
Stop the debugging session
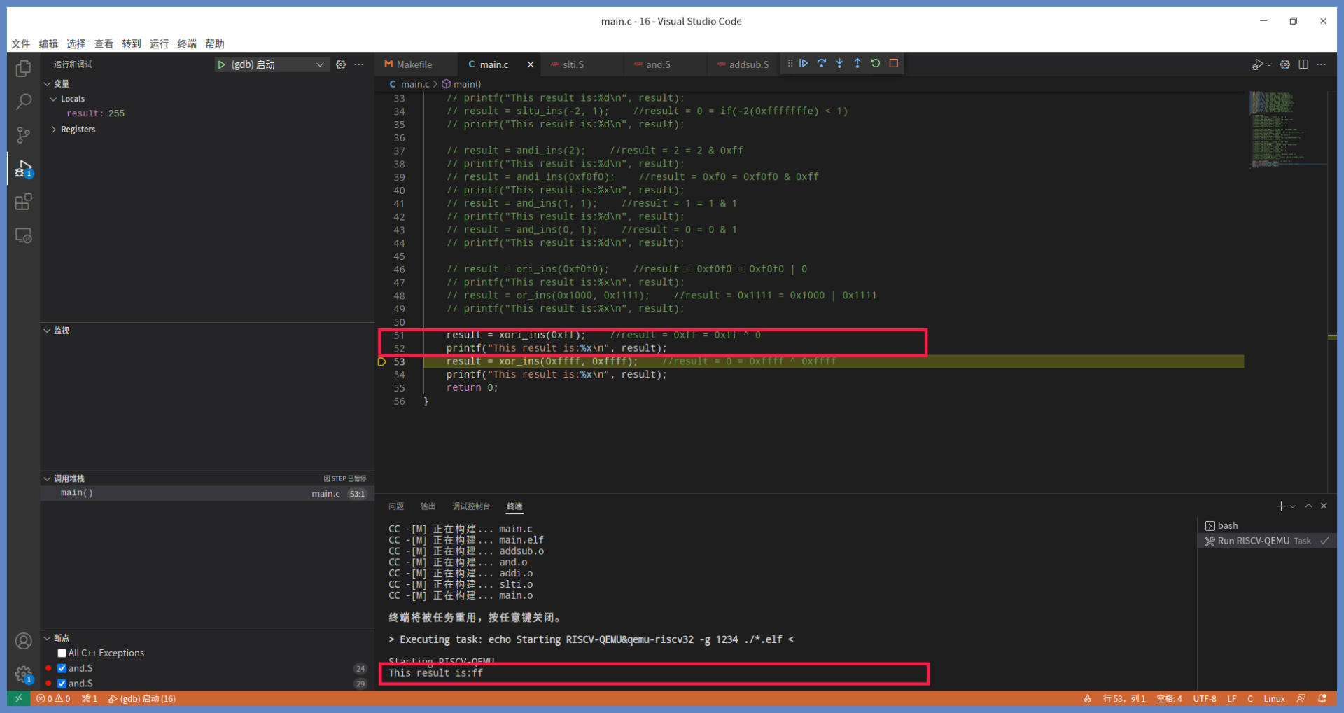point(894,64)
